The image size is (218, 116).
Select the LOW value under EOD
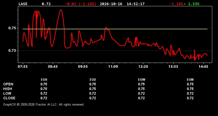pyautogui.click(x=93, y=93)
